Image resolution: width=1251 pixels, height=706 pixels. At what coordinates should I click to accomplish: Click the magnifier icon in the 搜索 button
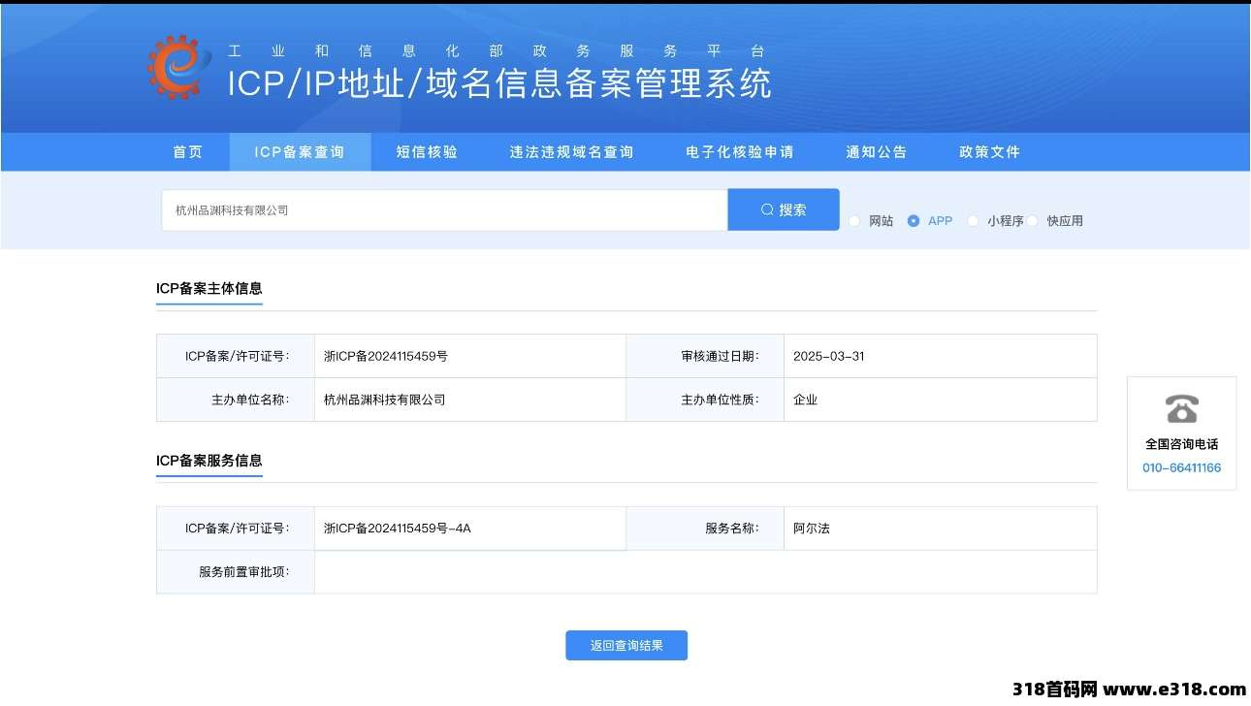[767, 209]
